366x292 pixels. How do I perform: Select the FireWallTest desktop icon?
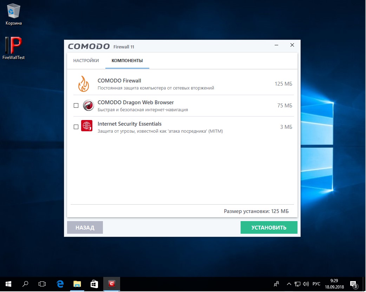coord(14,48)
